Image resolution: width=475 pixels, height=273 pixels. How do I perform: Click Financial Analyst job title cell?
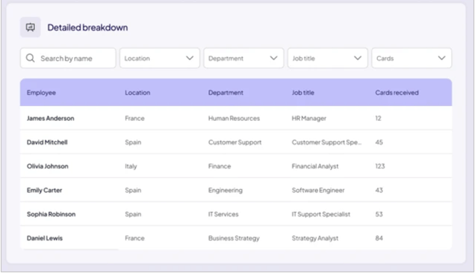tap(315, 166)
